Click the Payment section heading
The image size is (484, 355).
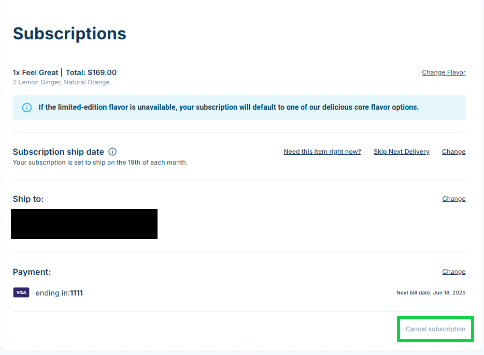(32, 272)
